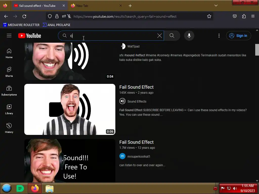The width and height of the screenshot is (259, 194).
Task: Open History in the sidebar
Action: point(9,128)
